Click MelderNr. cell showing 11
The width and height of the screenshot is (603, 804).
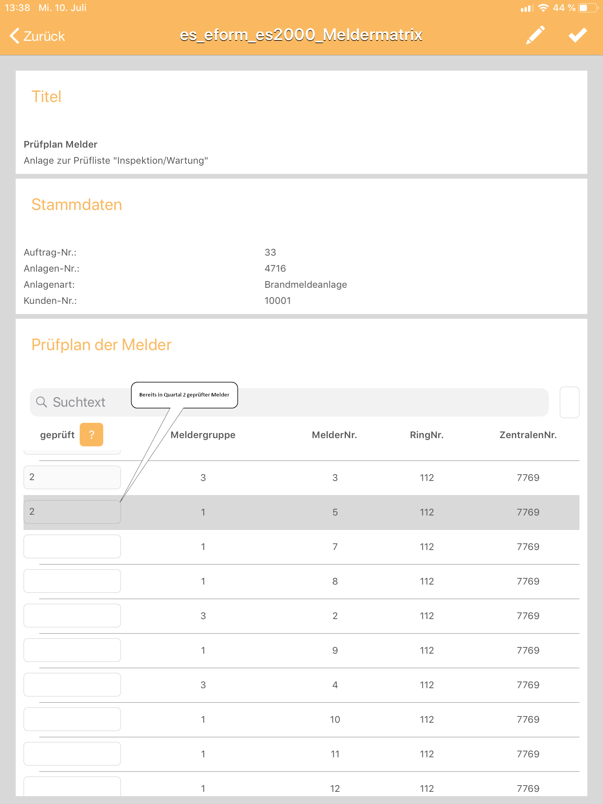(x=335, y=754)
